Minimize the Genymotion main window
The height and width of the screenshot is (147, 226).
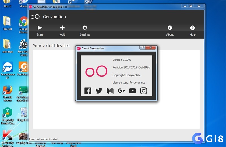click(x=185, y=6)
